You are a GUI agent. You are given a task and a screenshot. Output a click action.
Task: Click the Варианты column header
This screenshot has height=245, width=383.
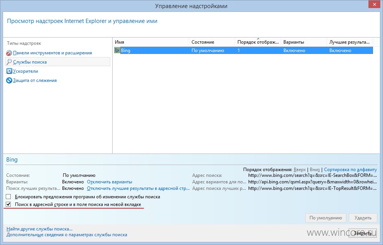click(x=304, y=42)
